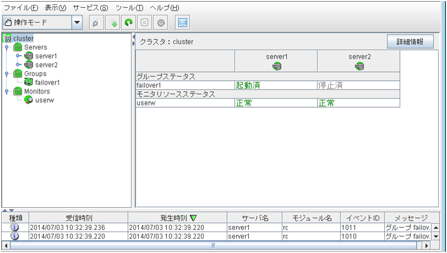447x253 pixels.
Task: Collapse the Monitors tree node
Action: (x=7, y=92)
